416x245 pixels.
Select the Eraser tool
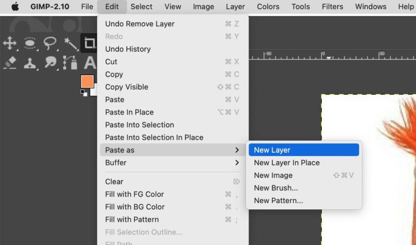tap(10, 62)
